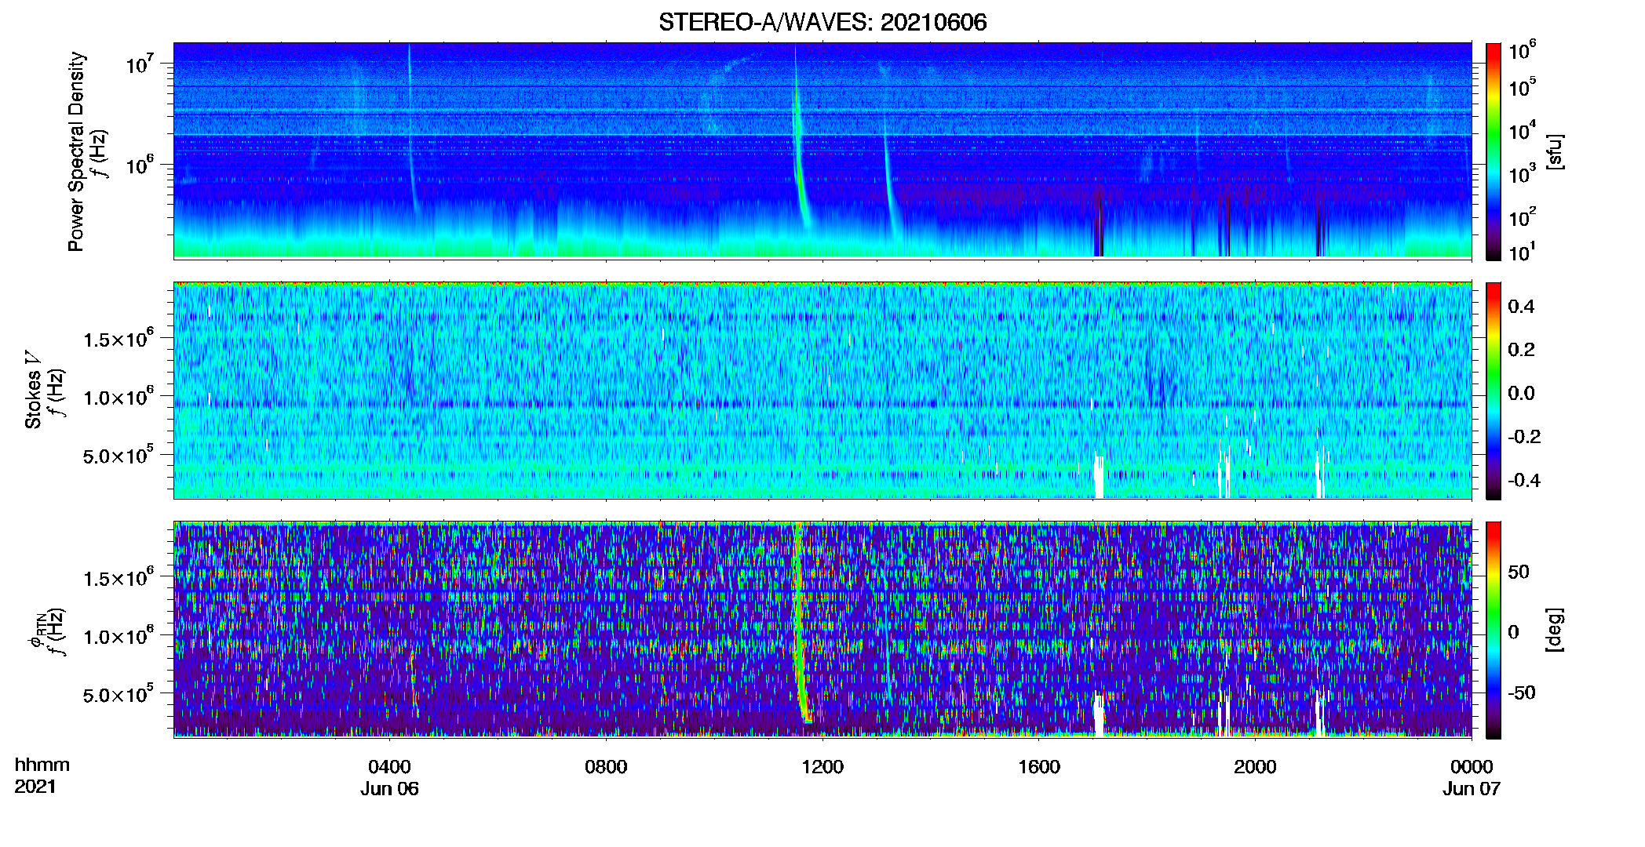Click the 0400 time tick label
Viewport: 1645px width, 847px height.
389,767
